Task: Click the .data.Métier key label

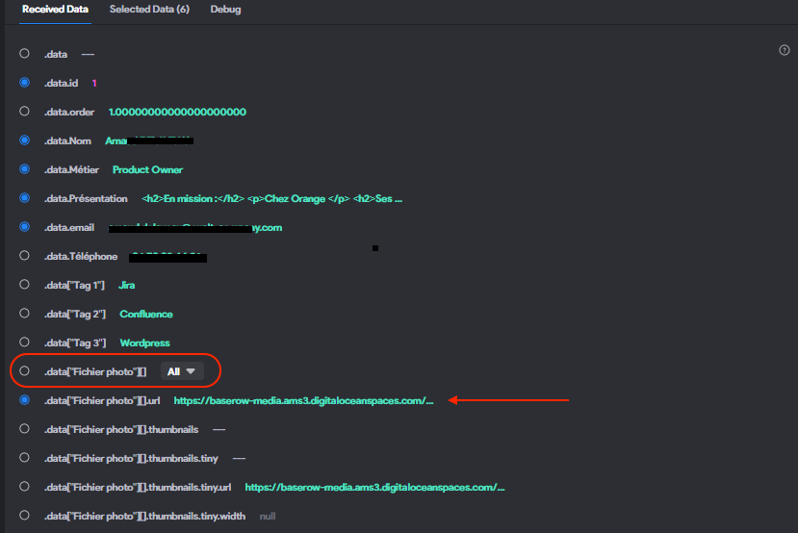Action: (x=71, y=170)
